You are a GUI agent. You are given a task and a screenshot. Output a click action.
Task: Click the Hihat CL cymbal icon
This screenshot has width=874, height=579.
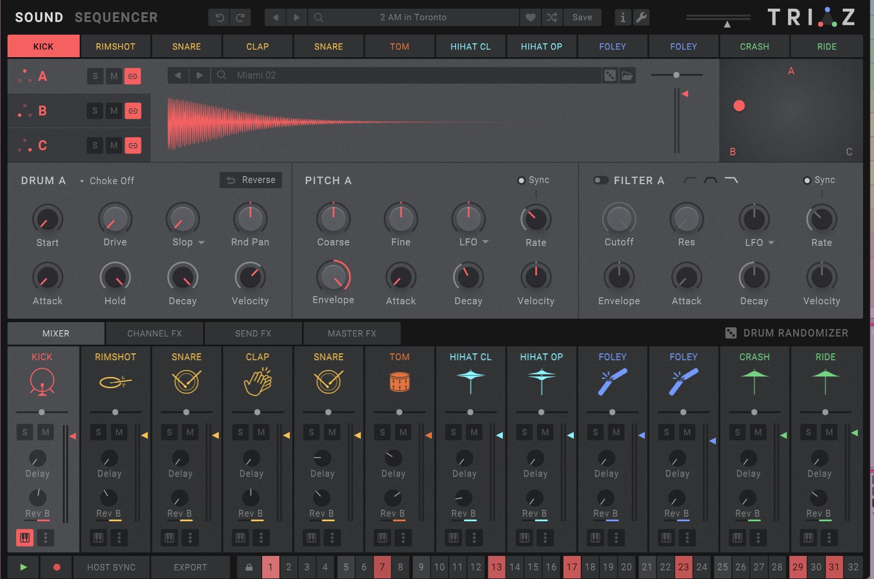(470, 382)
